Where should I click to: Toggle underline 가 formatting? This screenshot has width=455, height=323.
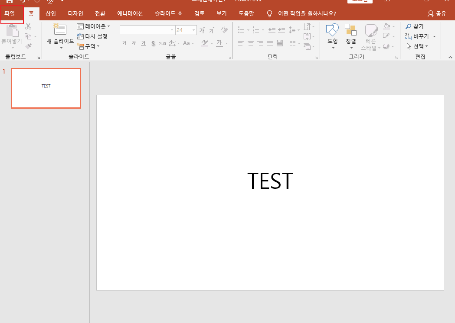pyautogui.click(x=143, y=43)
